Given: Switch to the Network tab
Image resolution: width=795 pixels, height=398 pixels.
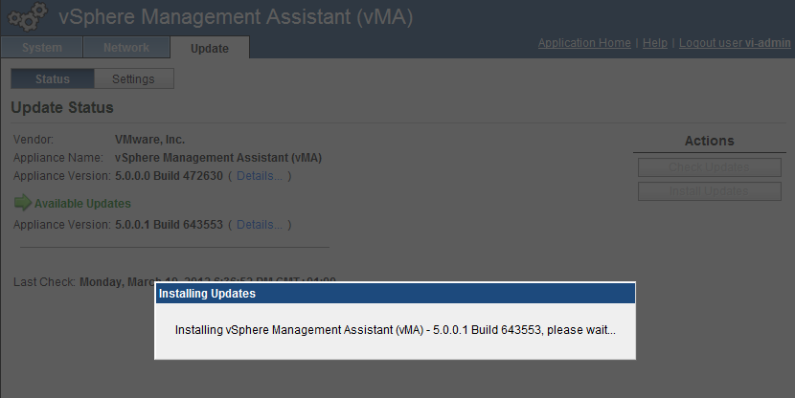Looking at the screenshot, I should point(126,48).
